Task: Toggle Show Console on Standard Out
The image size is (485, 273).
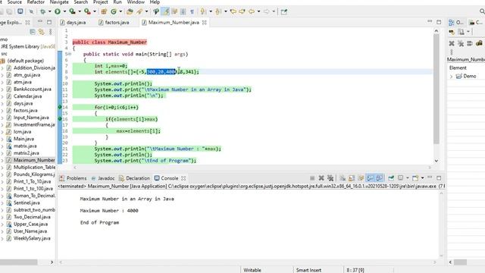Action: tap(370, 178)
